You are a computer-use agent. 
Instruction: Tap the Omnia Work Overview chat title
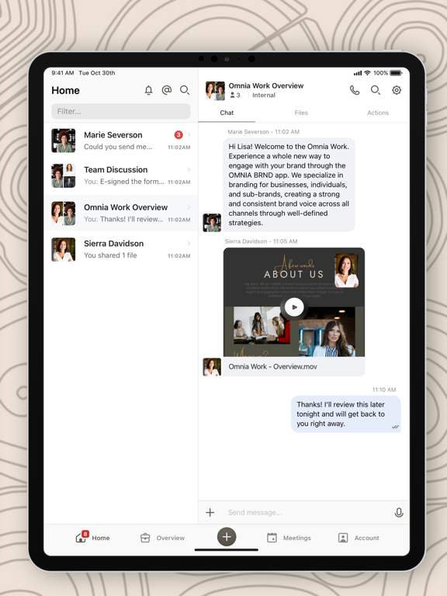click(266, 85)
